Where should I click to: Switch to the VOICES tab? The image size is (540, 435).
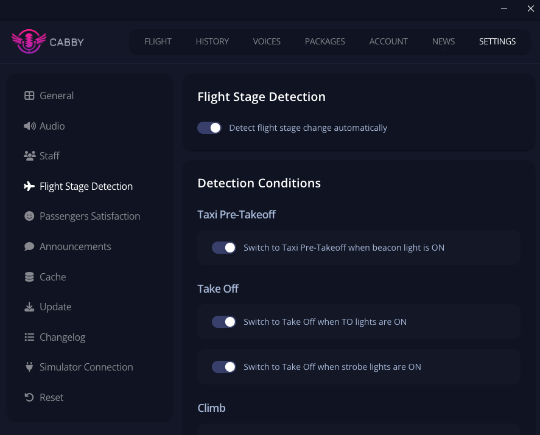267,41
